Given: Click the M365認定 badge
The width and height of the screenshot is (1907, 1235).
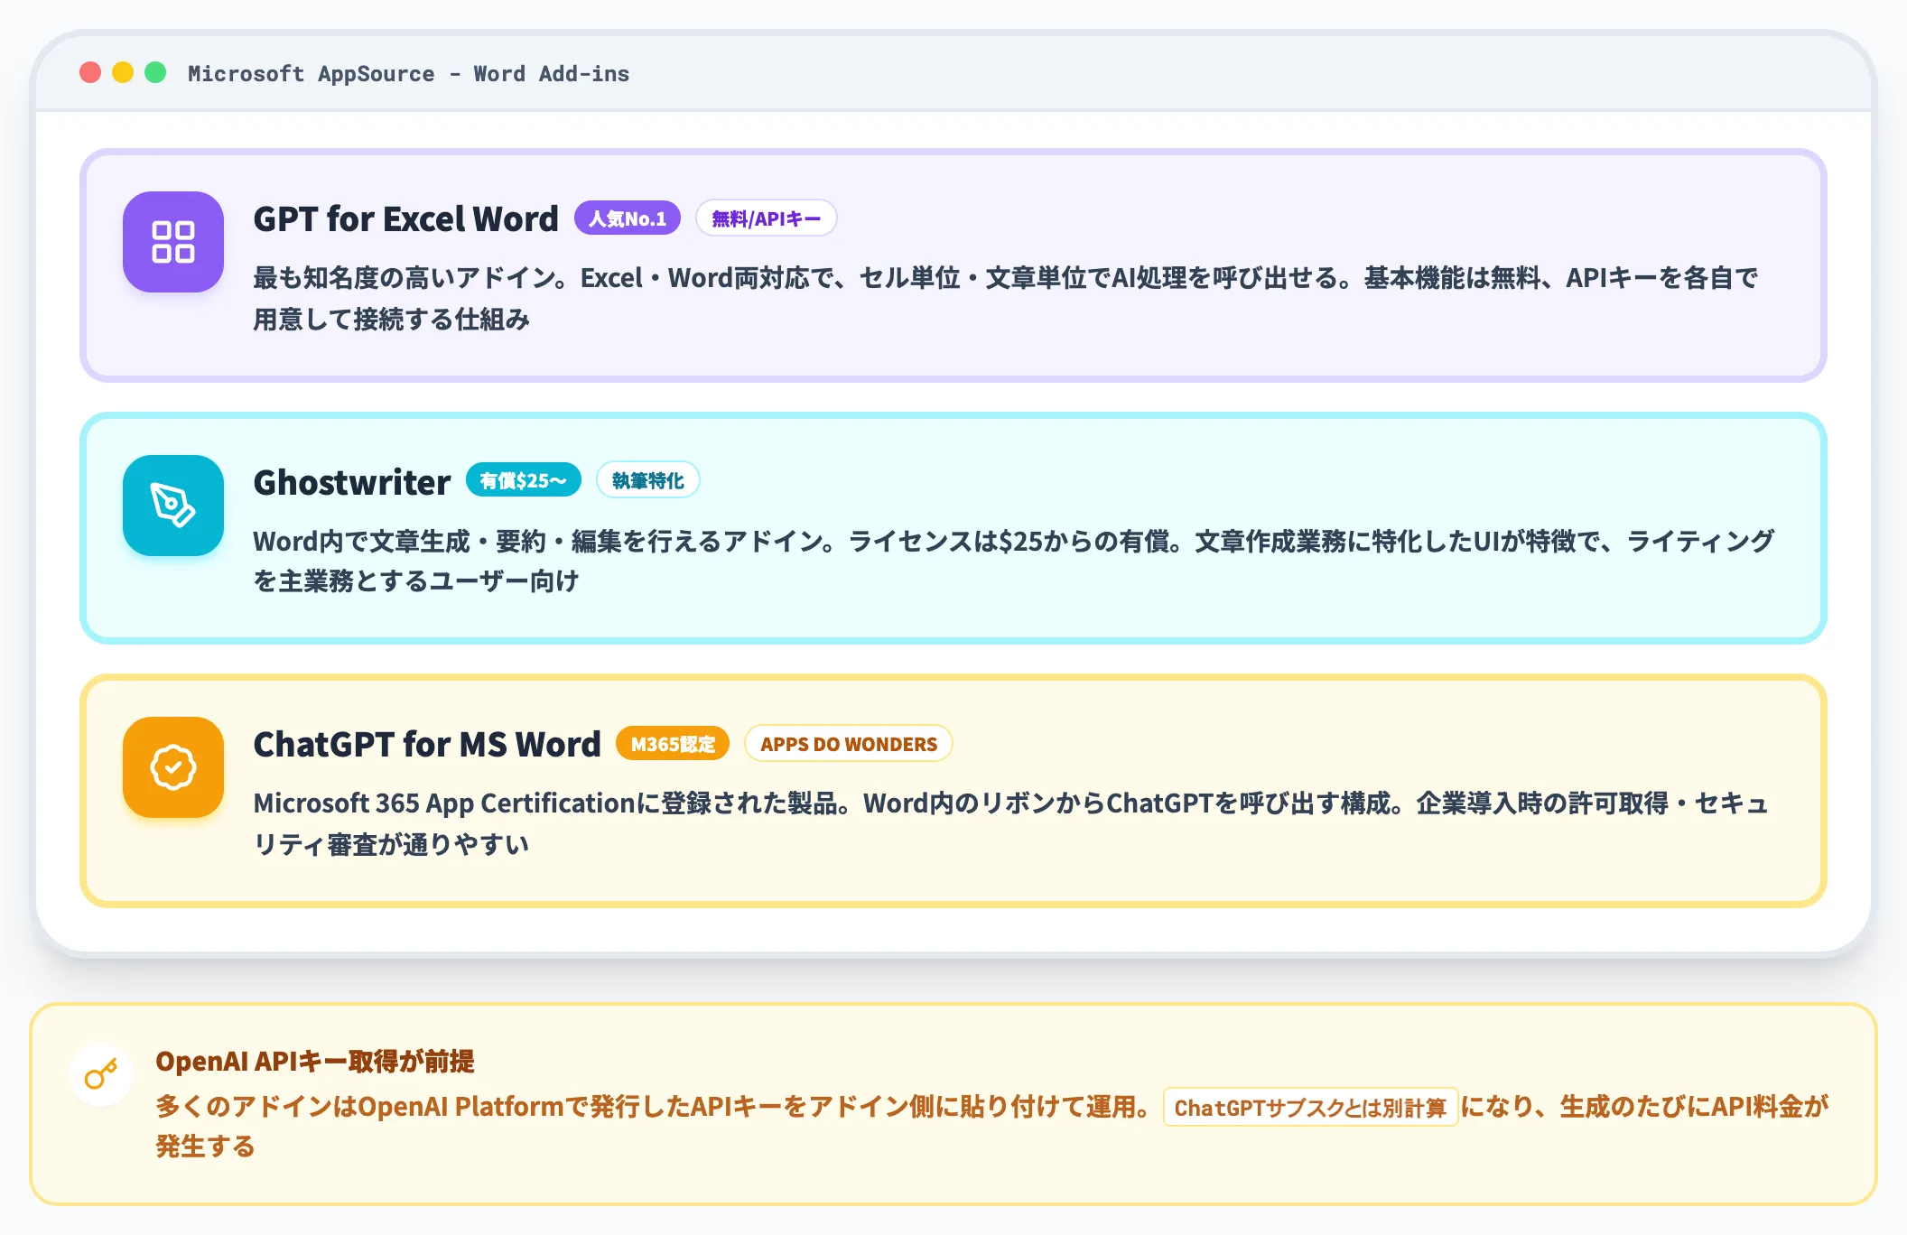Looking at the screenshot, I should point(673,744).
